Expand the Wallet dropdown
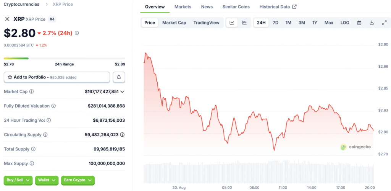This screenshot has height=191, width=391. click(x=47, y=180)
